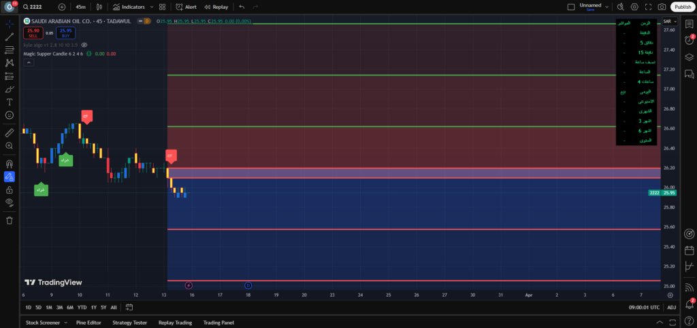Open the Indicators dialog

[129, 7]
